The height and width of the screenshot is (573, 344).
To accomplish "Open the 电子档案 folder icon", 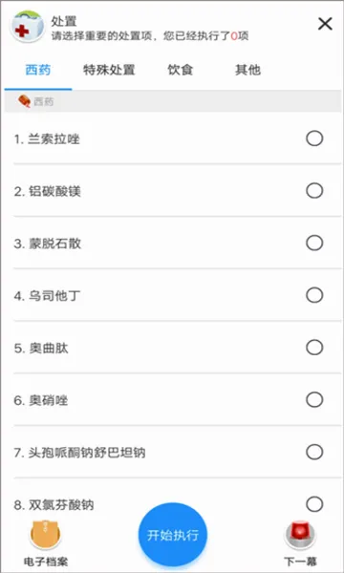I will click(x=46, y=535).
